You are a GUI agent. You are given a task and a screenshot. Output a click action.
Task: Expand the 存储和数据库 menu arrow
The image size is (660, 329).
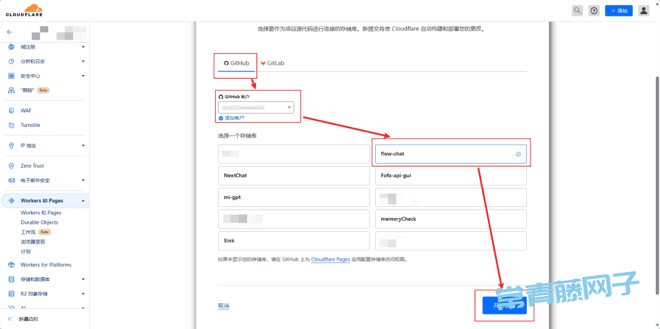[83, 279]
